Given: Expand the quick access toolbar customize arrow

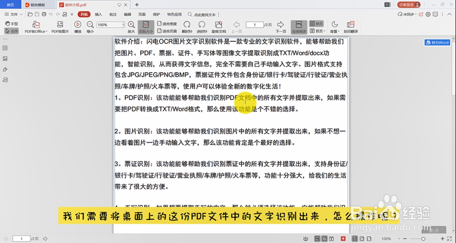Looking at the screenshot, I should pyautogui.click(x=72, y=14).
